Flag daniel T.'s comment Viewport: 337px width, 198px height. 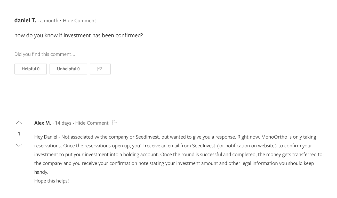(x=100, y=69)
